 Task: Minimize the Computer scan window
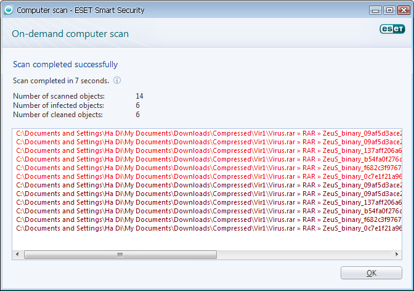point(375,10)
